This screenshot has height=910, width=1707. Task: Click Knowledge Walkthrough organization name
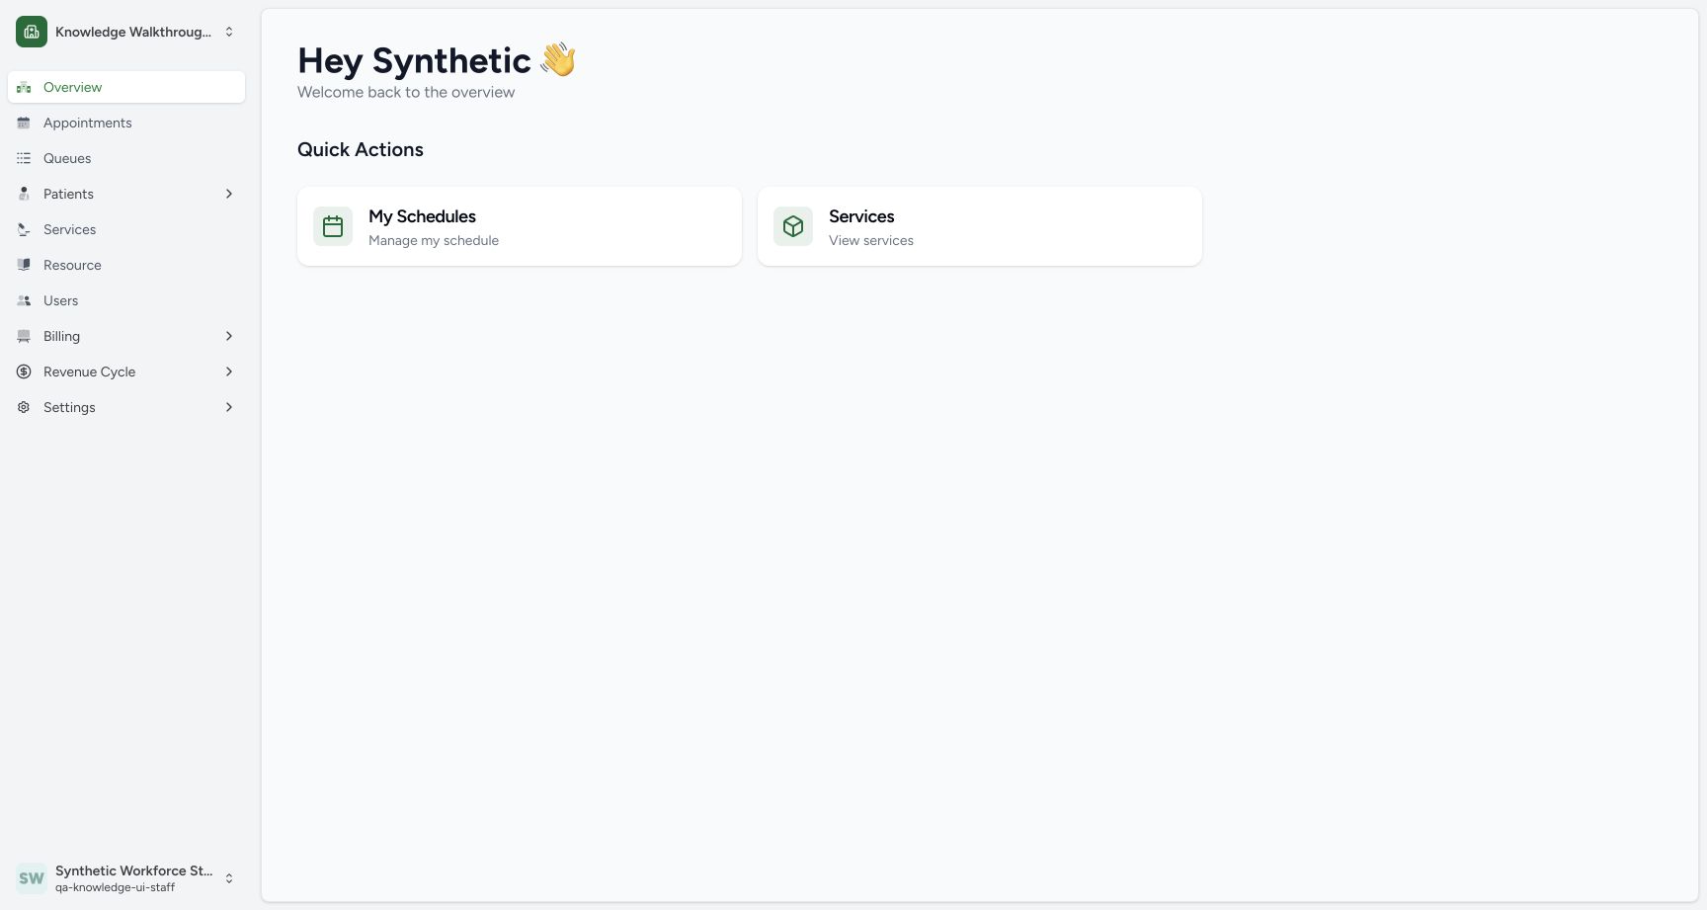[133, 32]
